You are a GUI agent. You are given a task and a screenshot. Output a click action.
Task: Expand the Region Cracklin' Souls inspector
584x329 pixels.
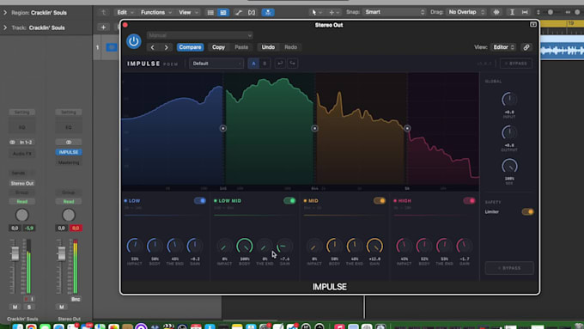[5, 13]
